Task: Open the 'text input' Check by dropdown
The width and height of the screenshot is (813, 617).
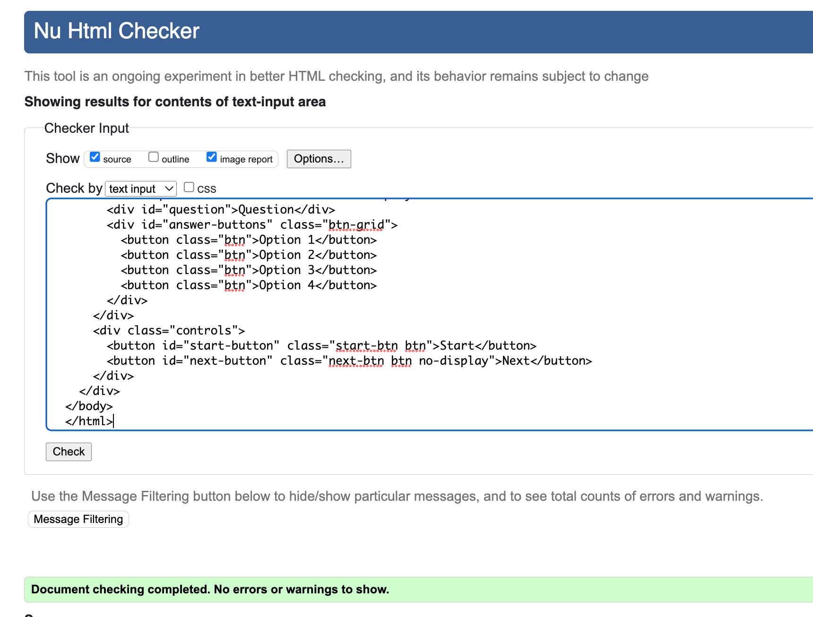Action: [x=141, y=189]
